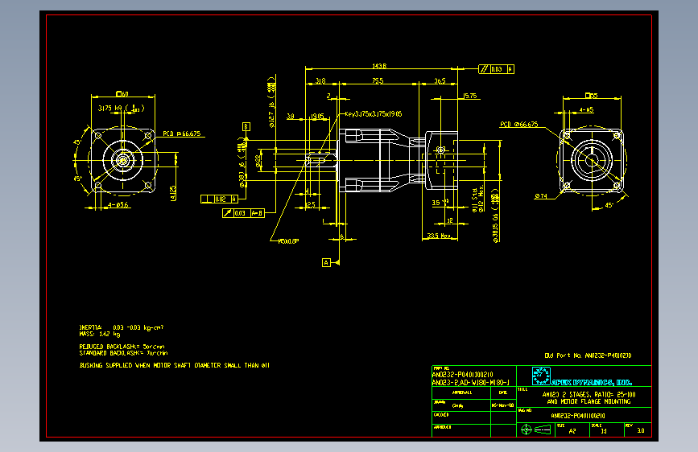This screenshot has width=698, height=452.
Task: Select the ø22 diameter dimension
Action: pyautogui.click(x=258, y=162)
